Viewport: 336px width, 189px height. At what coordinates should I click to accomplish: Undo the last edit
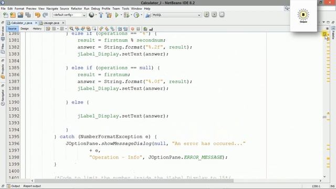click(x=38, y=15)
